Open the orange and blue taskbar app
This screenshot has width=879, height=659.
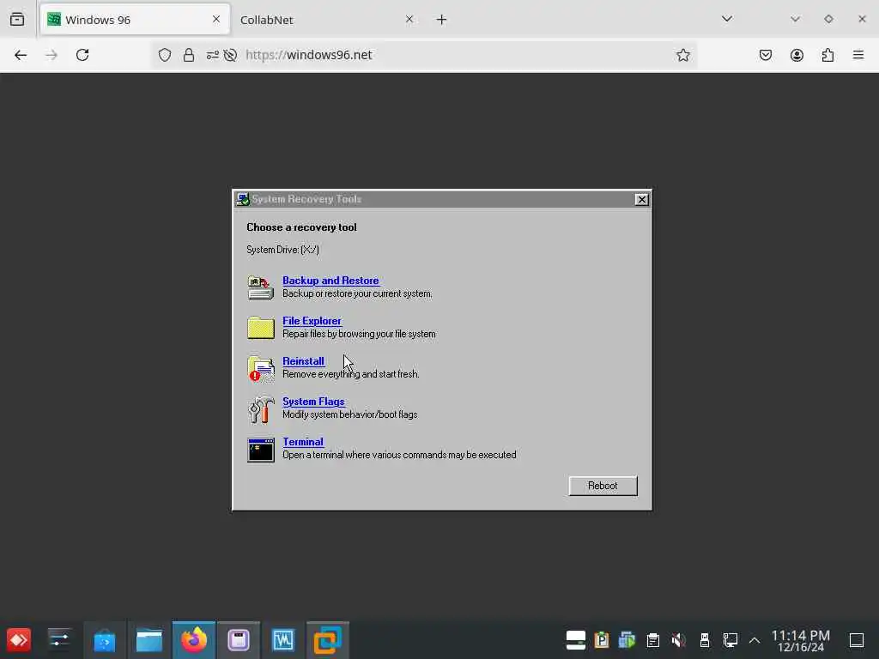pos(327,640)
